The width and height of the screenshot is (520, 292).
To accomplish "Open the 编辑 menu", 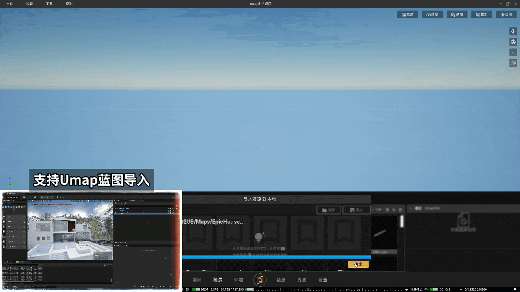I will [30, 4].
